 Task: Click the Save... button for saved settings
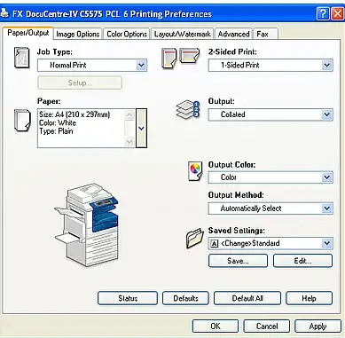pos(238,261)
